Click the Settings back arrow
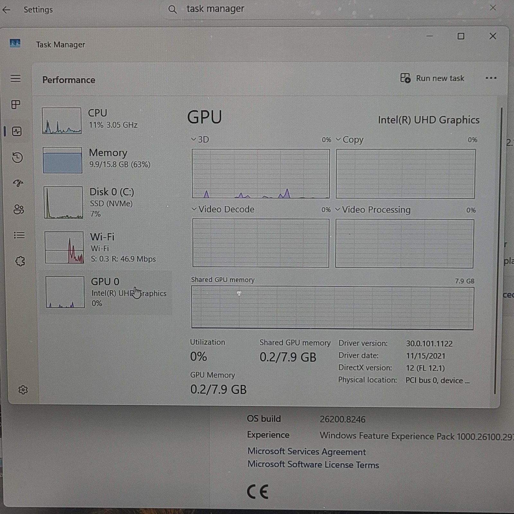The image size is (514, 514). pyautogui.click(x=6, y=10)
